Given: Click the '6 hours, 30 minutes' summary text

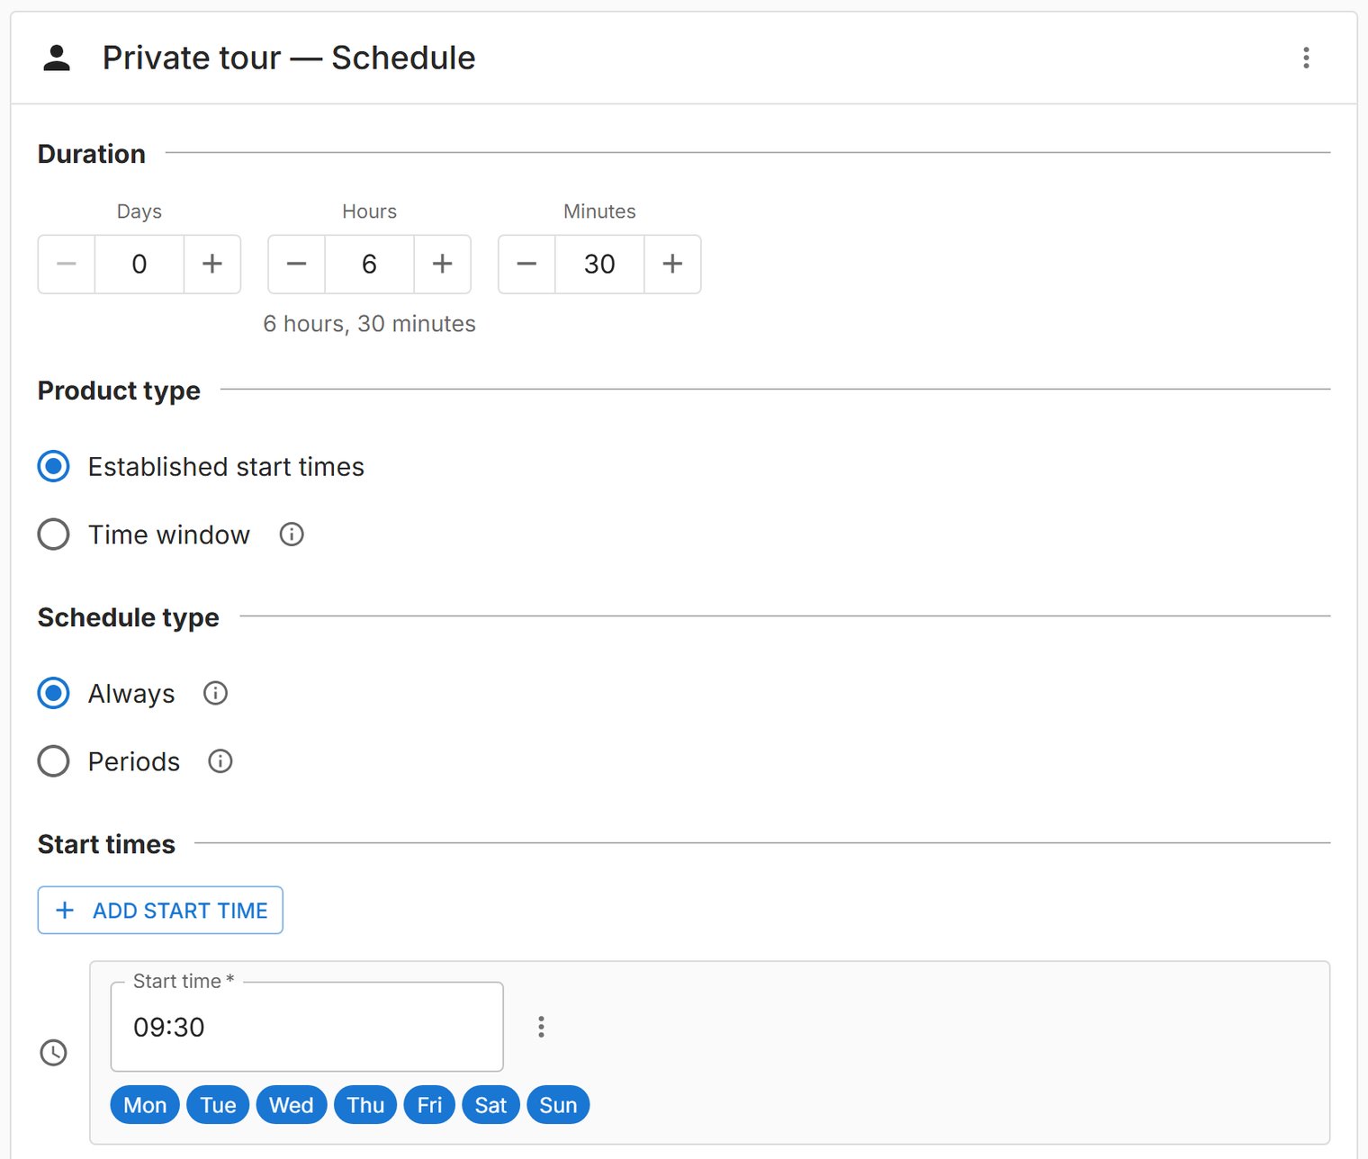Looking at the screenshot, I should (x=369, y=324).
